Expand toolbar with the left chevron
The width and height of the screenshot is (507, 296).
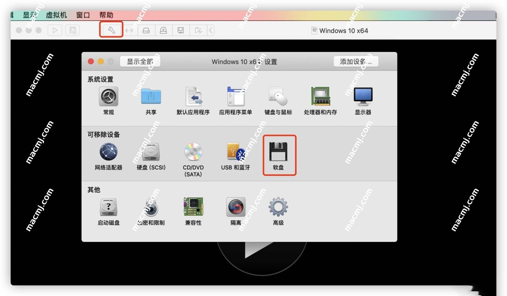(x=211, y=30)
